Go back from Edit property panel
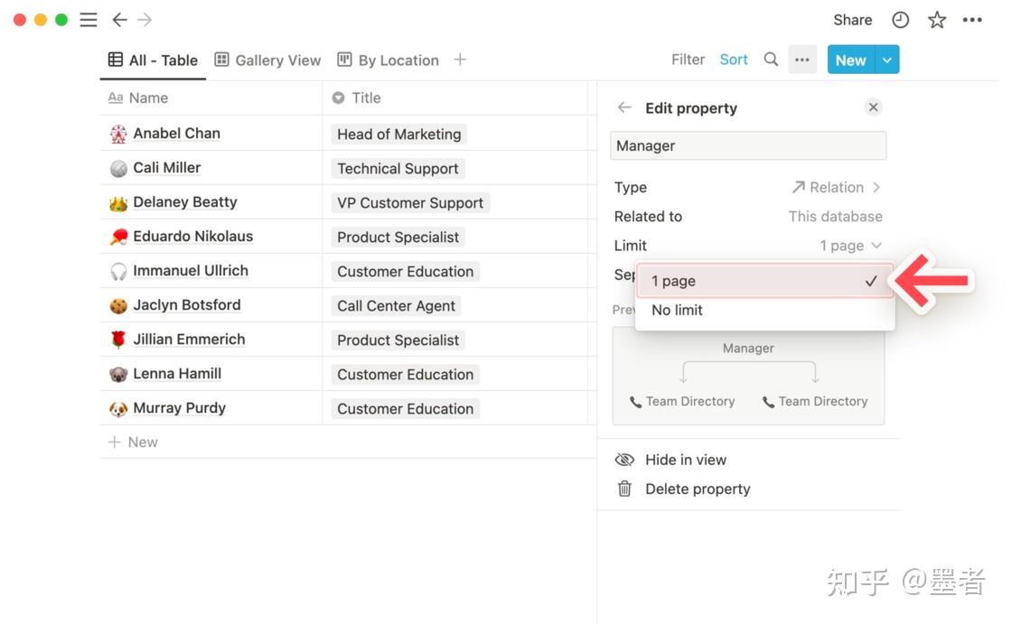 tap(624, 107)
